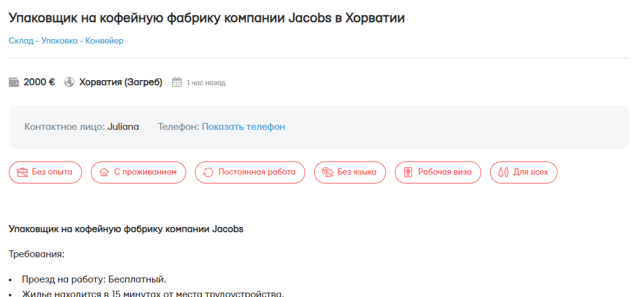Click the calendar icon before 1 час назад
Screen dimensions: 637x297
177,82
